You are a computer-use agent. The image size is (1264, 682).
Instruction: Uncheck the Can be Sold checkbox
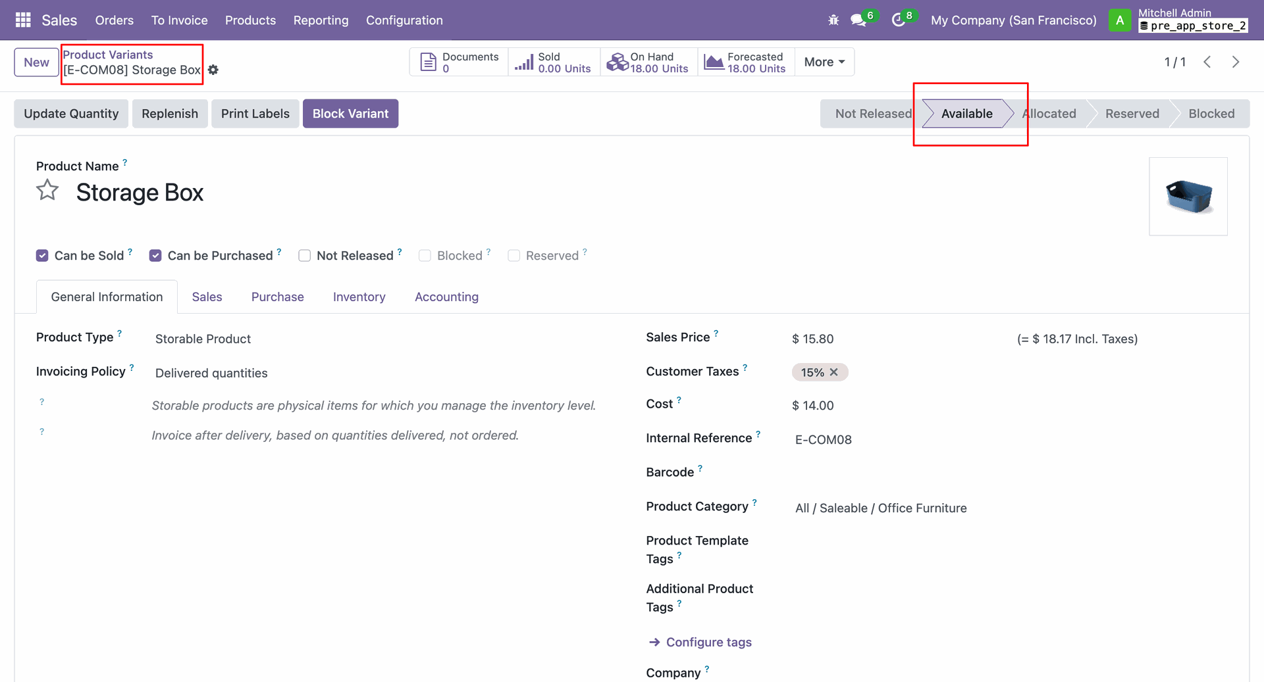(42, 256)
